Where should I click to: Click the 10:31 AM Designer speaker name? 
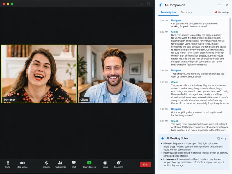176,20
